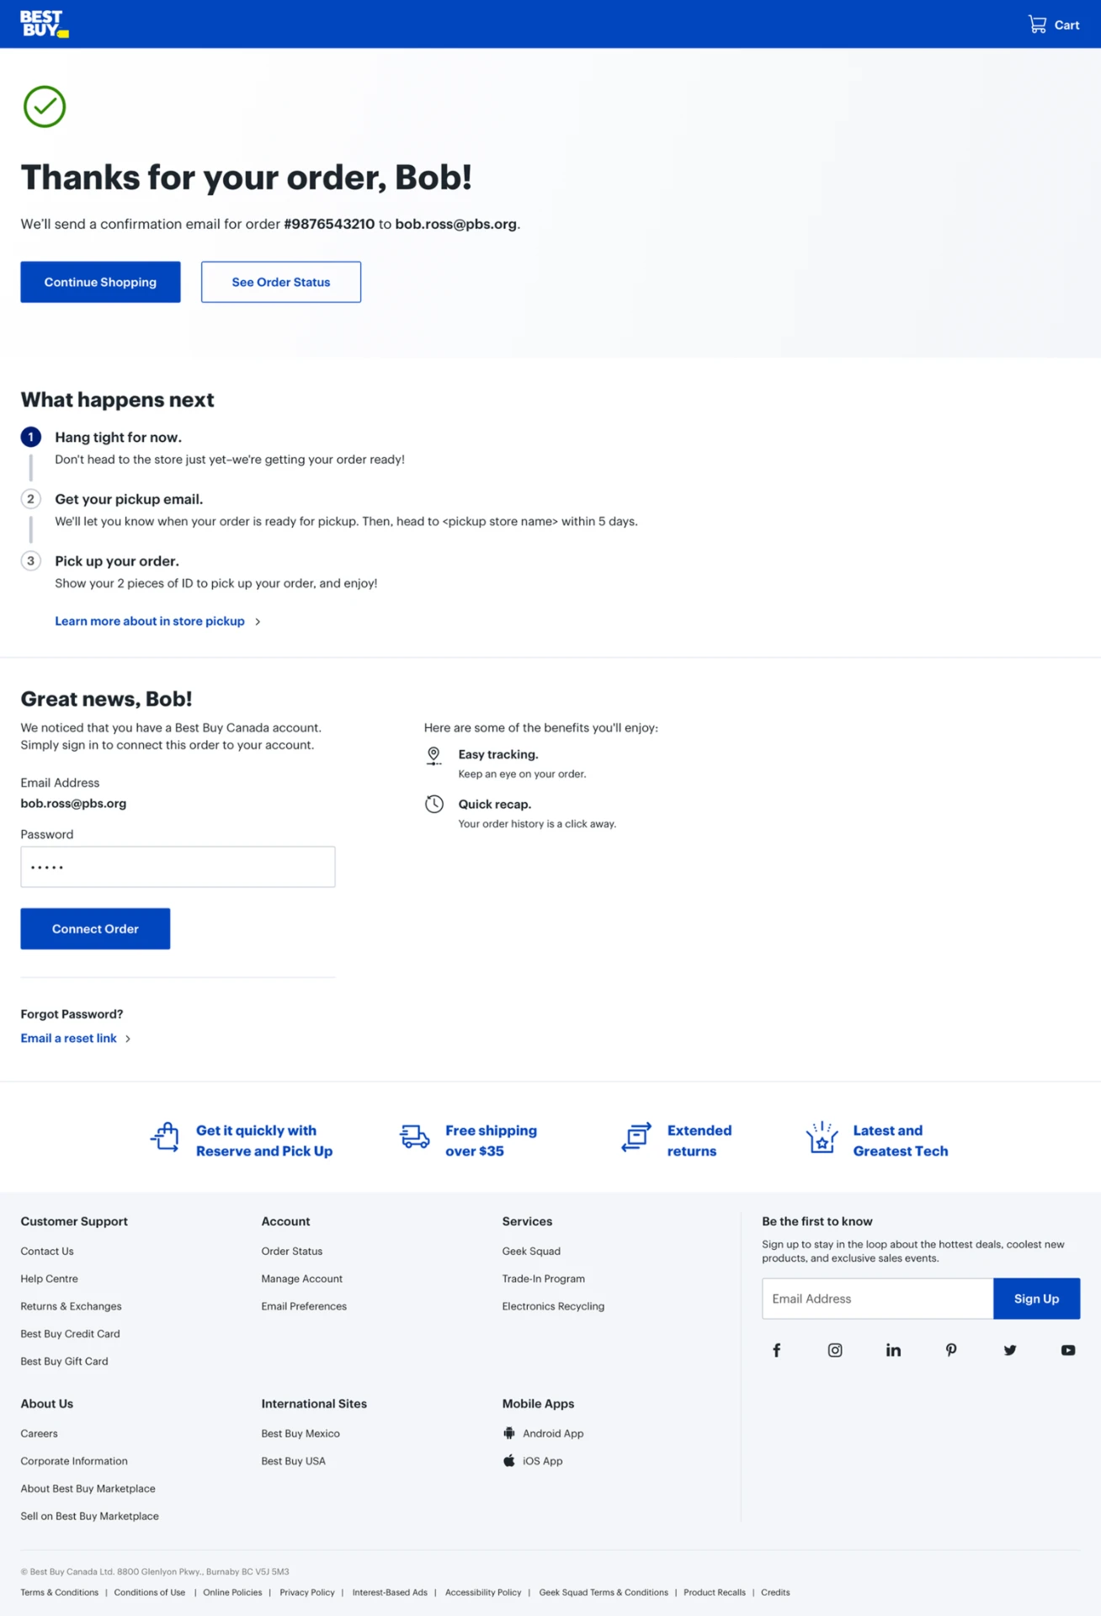Click the newsletter Sign Up button

1036,1299
